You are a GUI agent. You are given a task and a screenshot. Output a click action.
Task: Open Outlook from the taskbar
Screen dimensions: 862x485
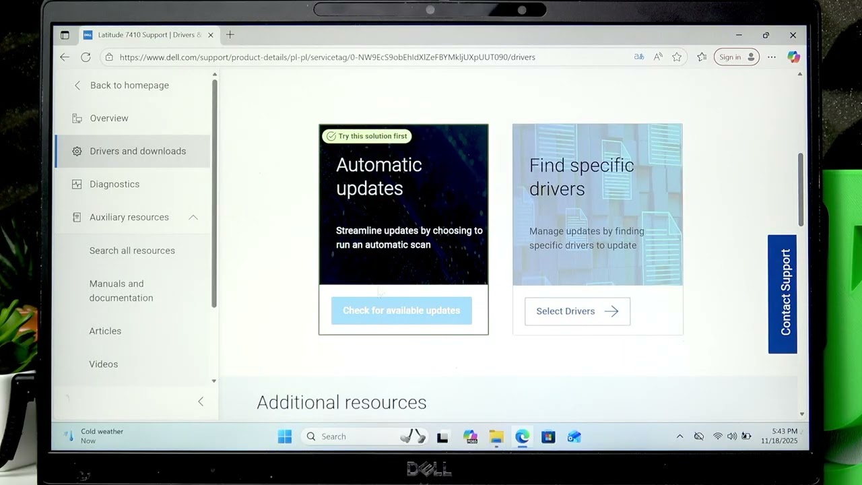[x=574, y=437]
